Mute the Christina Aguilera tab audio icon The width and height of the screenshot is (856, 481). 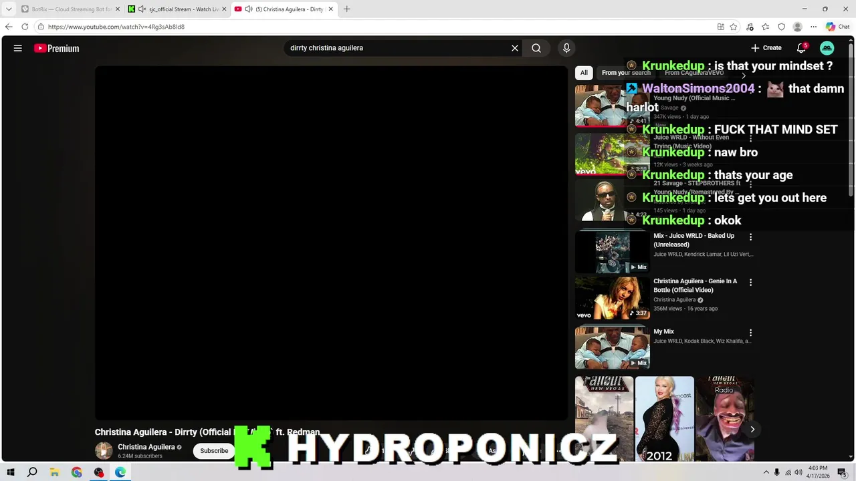click(x=249, y=9)
